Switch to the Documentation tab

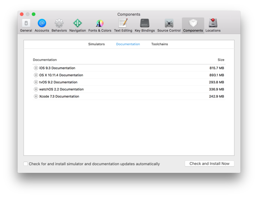point(128,44)
